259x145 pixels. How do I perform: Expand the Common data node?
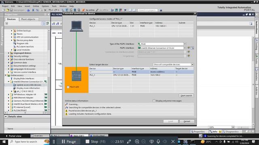coord(8,63)
